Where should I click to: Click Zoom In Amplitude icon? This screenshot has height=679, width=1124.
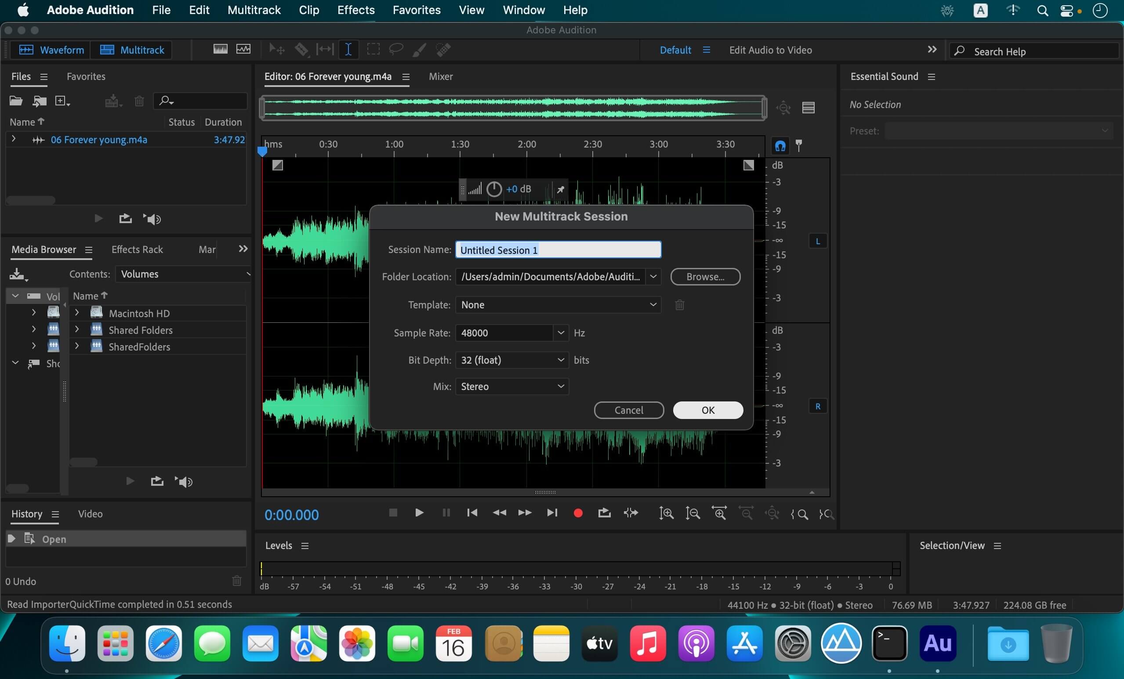pyautogui.click(x=666, y=513)
